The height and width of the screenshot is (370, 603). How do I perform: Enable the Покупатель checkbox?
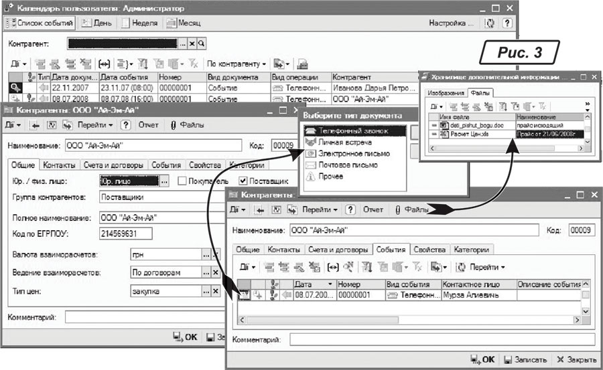(x=182, y=181)
